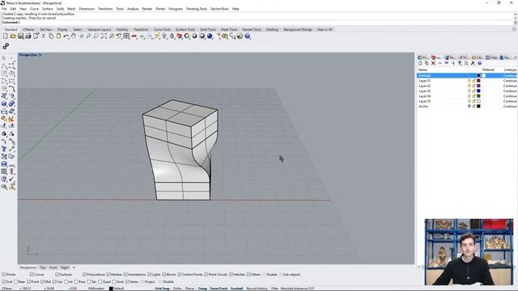Click the red X Delete Layer icon
Screen dimensions: 518x291
click(434, 63)
